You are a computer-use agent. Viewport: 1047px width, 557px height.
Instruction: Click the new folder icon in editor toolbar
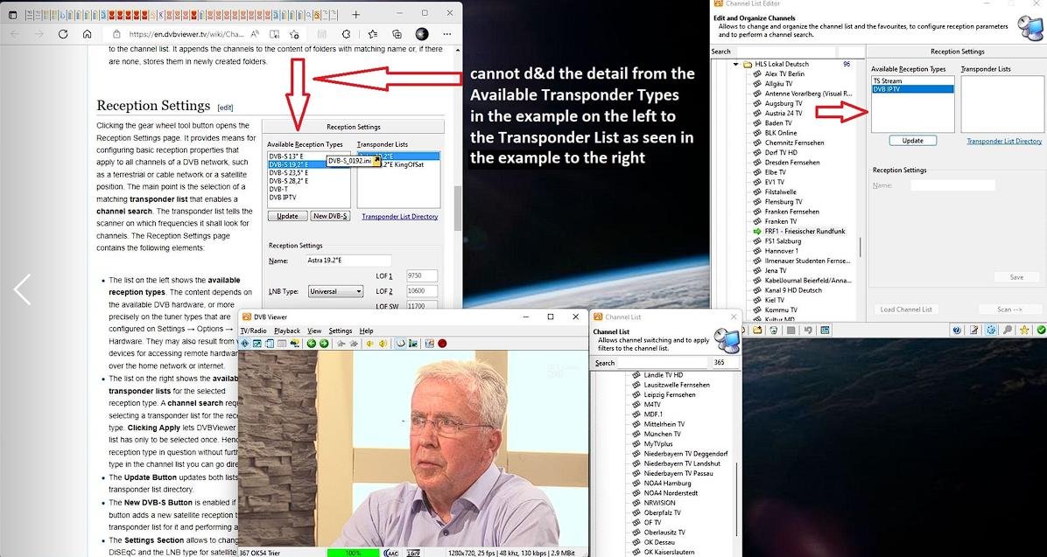(758, 330)
